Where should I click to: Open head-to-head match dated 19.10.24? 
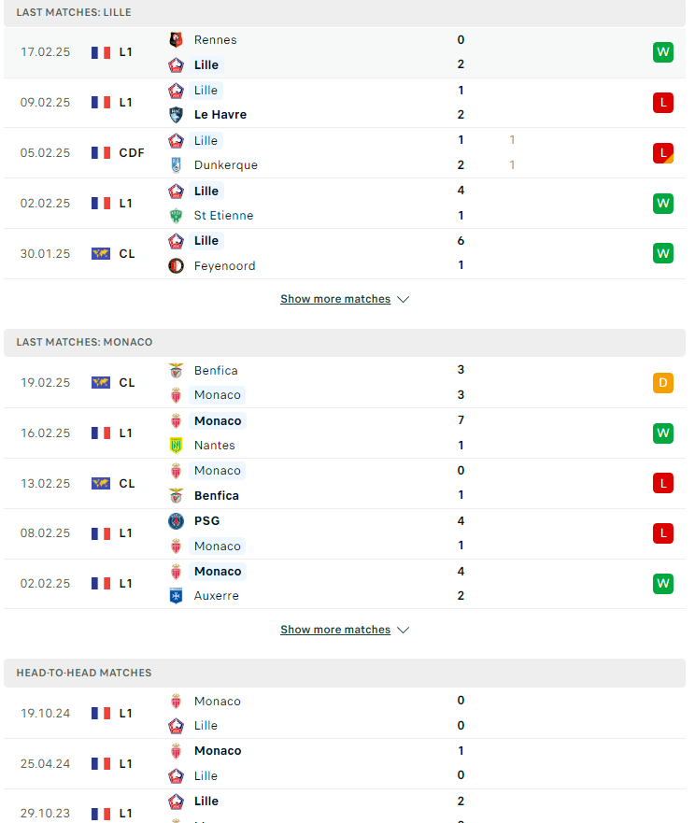click(x=345, y=714)
